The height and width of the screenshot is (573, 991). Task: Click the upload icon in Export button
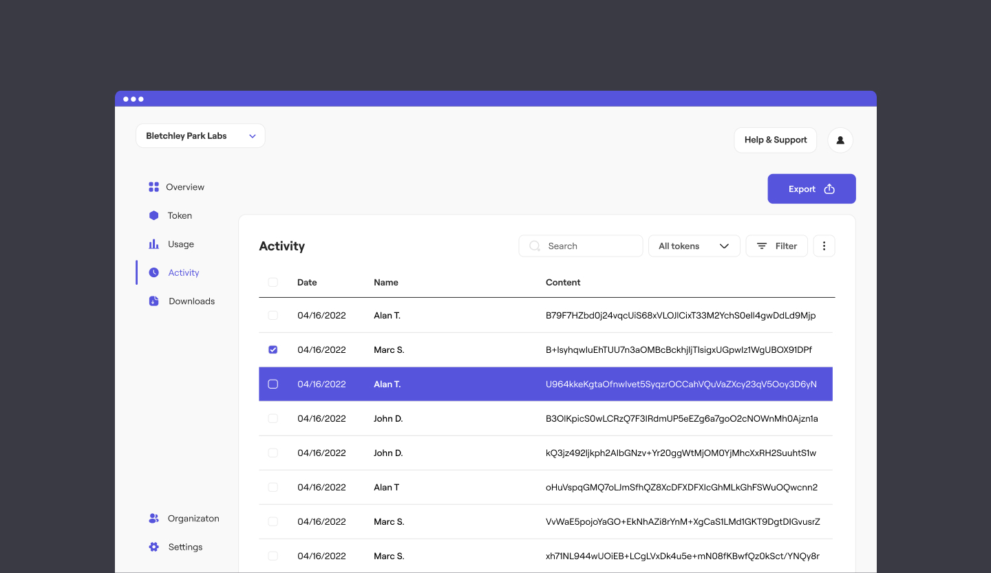tap(829, 189)
